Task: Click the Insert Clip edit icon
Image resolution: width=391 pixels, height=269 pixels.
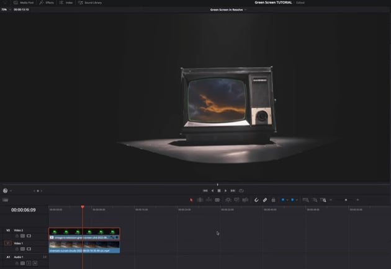Action: pyautogui.click(x=228, y=200)
